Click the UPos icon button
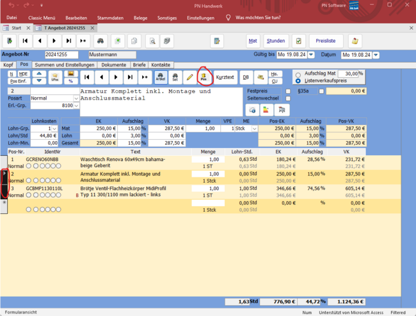 [55, 77]
